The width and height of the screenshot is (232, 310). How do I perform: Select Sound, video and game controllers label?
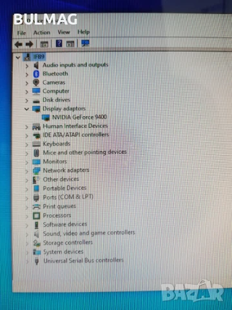[x=89, y=233]
